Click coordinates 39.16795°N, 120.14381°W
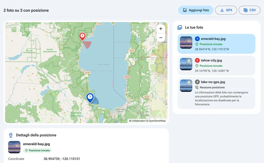Screen dimensions: 264x163 pos(212,71)
